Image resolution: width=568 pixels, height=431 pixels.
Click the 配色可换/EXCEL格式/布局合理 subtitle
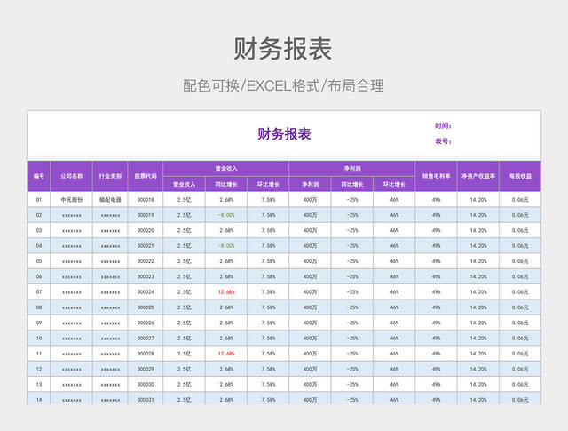[283, 86]
